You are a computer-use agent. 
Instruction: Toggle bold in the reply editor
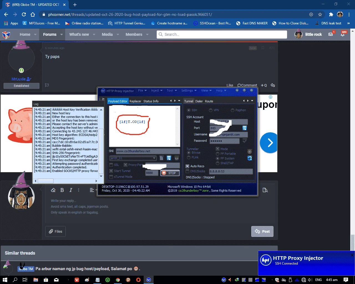click(62, 190)
